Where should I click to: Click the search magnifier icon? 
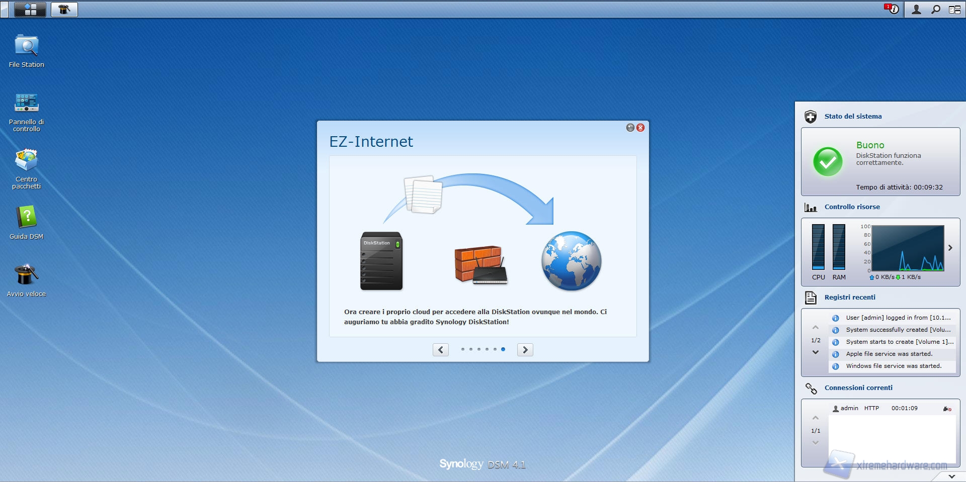pyautogui.click(x=935, y=10)
